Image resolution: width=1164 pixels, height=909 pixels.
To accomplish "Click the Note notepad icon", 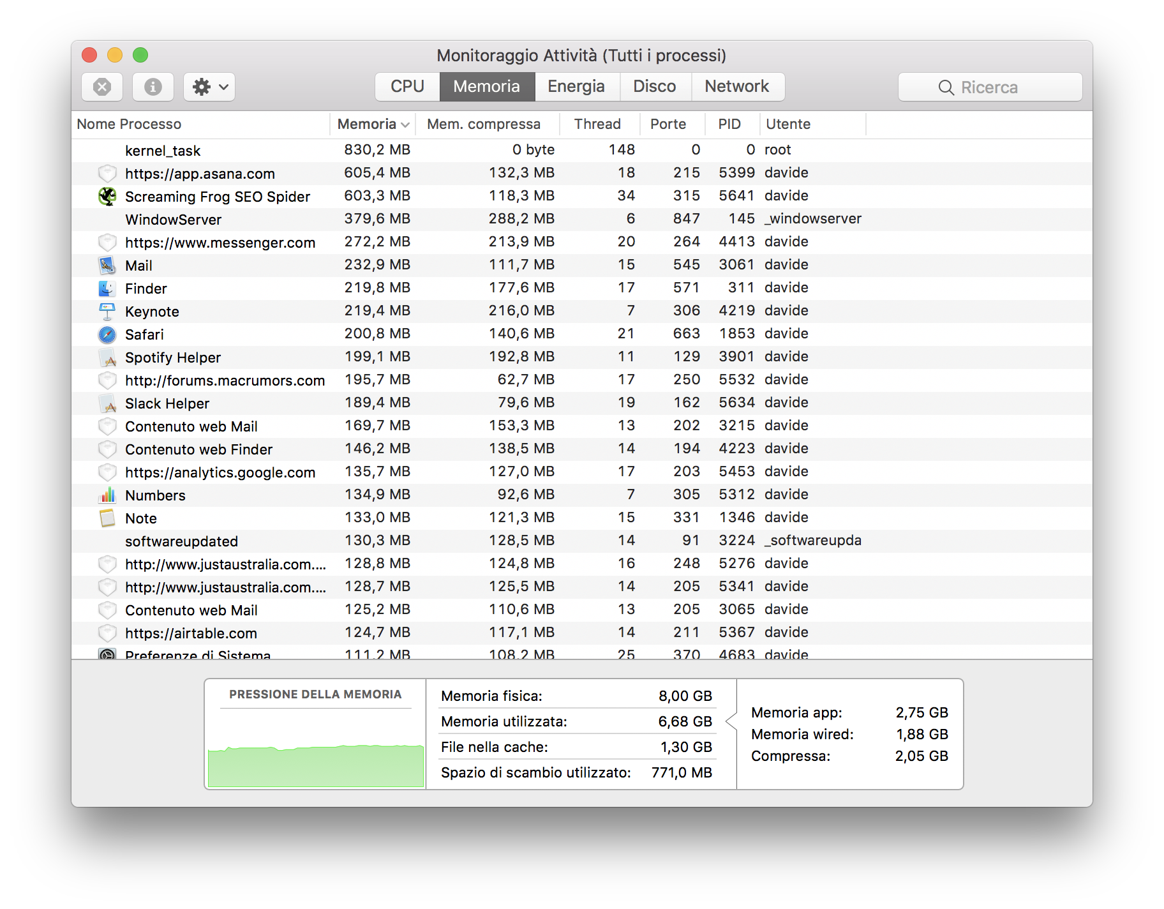I will [x=107, y=518].
